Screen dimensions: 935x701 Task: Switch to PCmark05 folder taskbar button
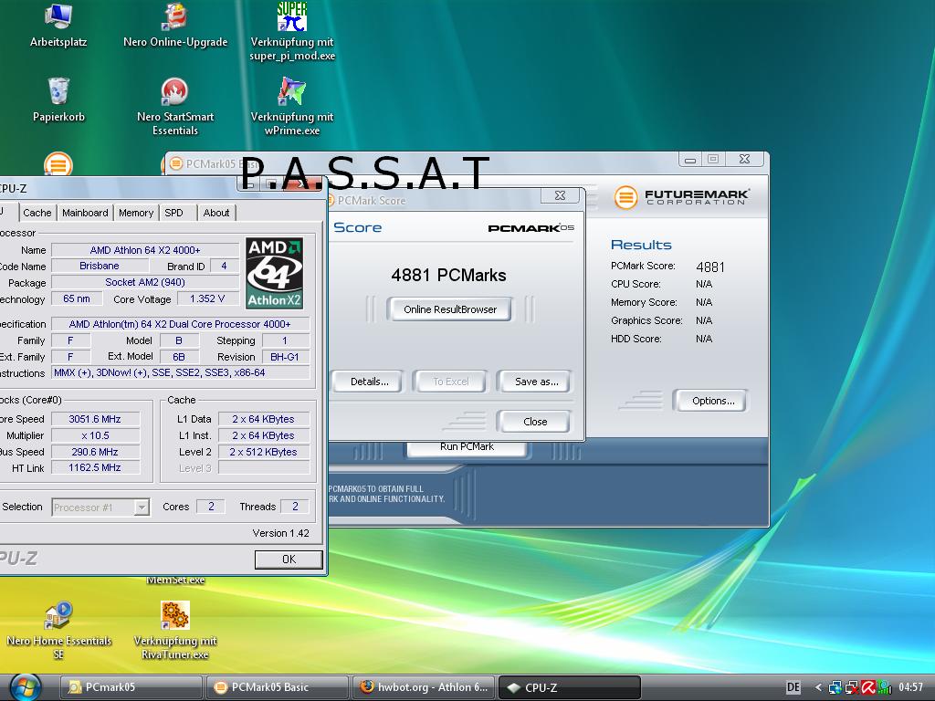[131, 687]
